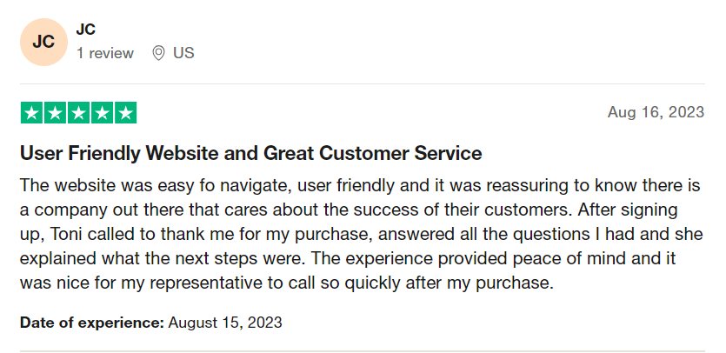Click the second green star
Screen dimensions: 726x353
pyautogui.click(x=55, y=112)
